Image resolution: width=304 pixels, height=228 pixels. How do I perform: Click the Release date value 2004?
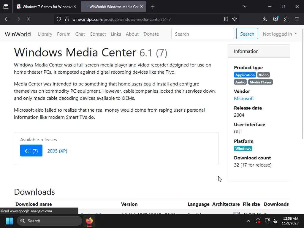pyautogui.click(x=239, y=115)
